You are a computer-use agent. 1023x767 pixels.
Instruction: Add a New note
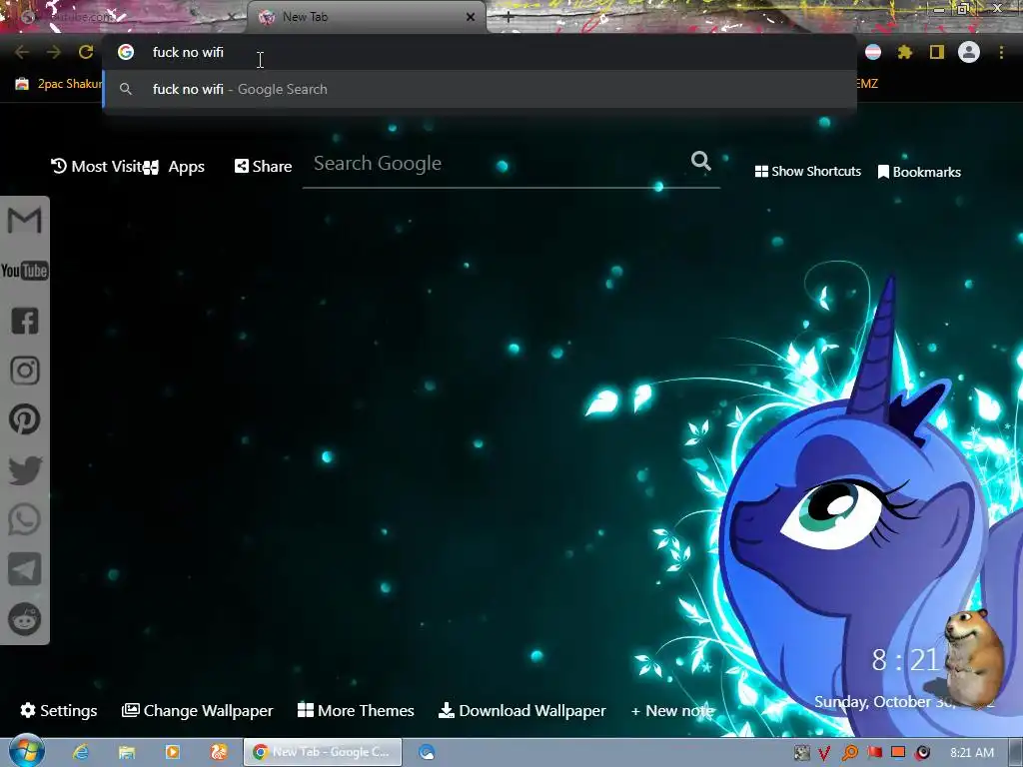[x=672, y=711]
